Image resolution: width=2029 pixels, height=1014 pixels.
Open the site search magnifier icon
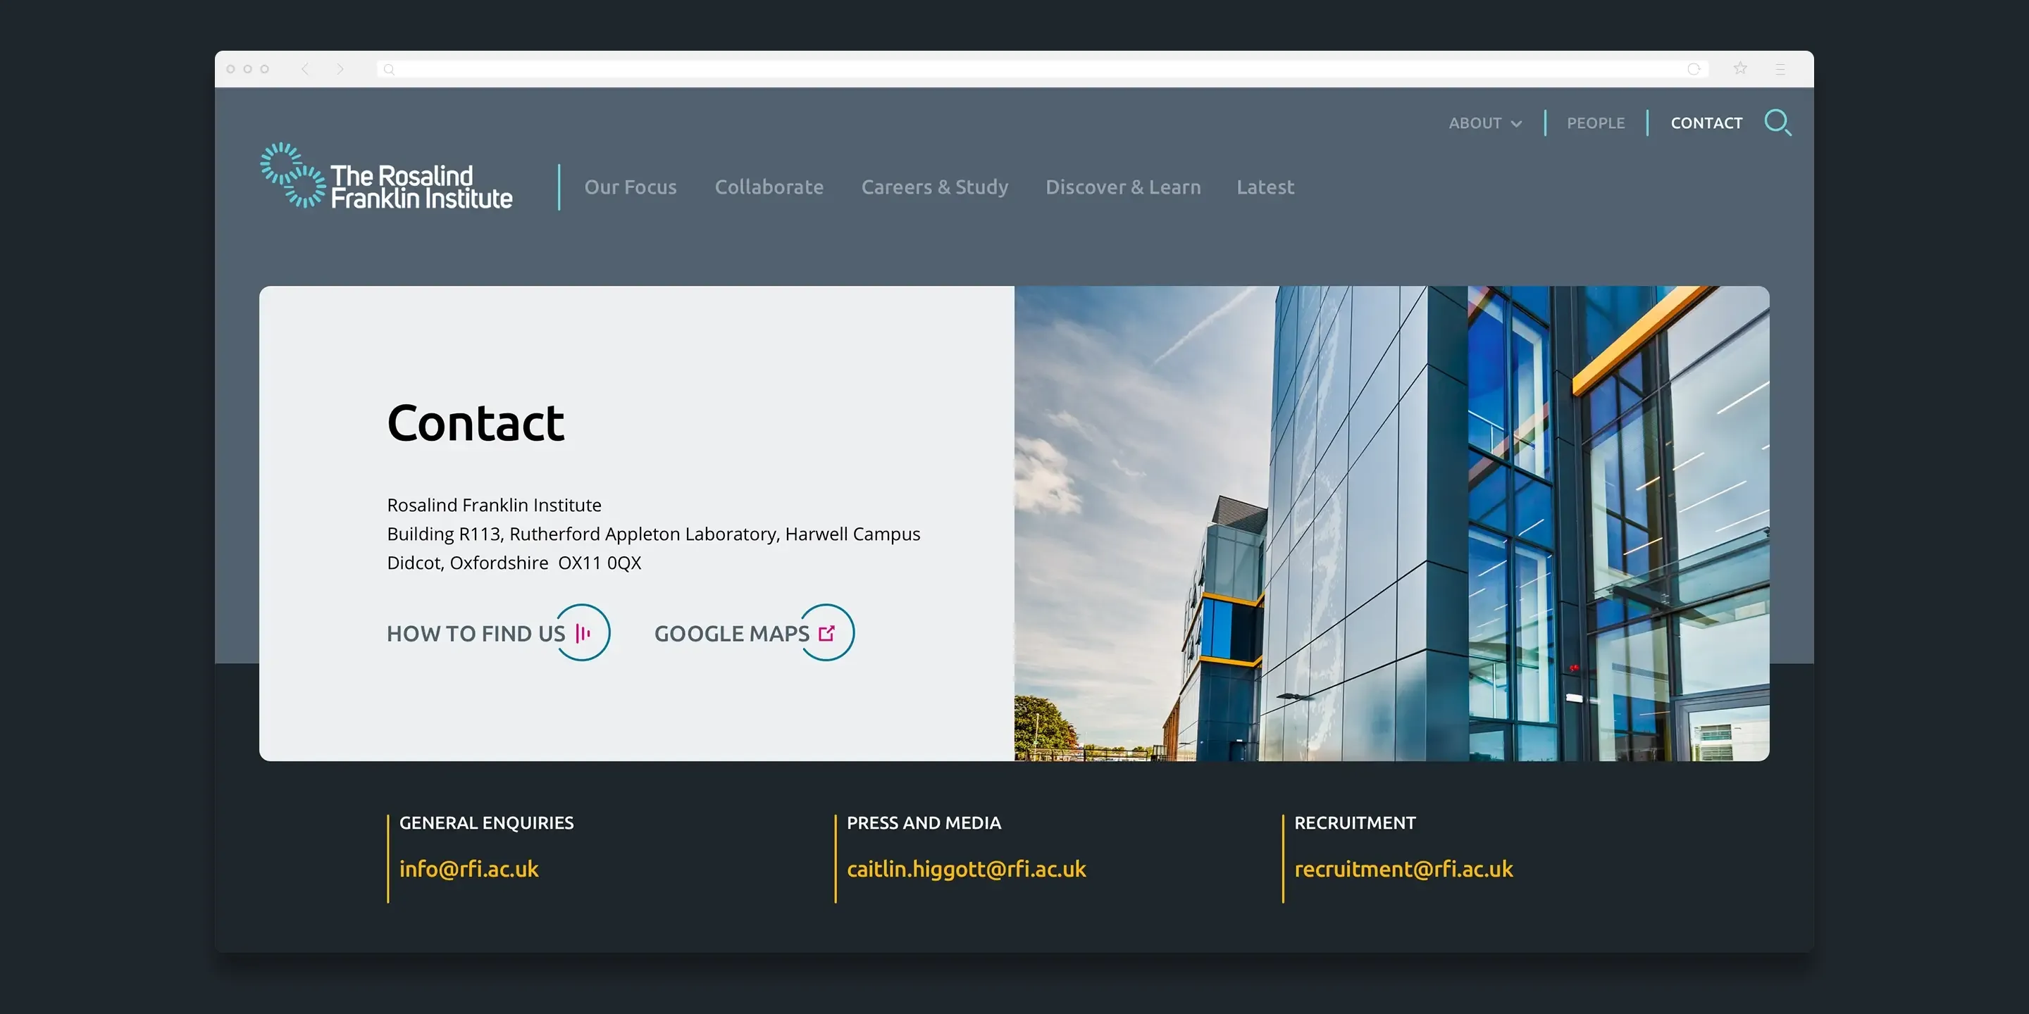click(x=1777, y=123)
